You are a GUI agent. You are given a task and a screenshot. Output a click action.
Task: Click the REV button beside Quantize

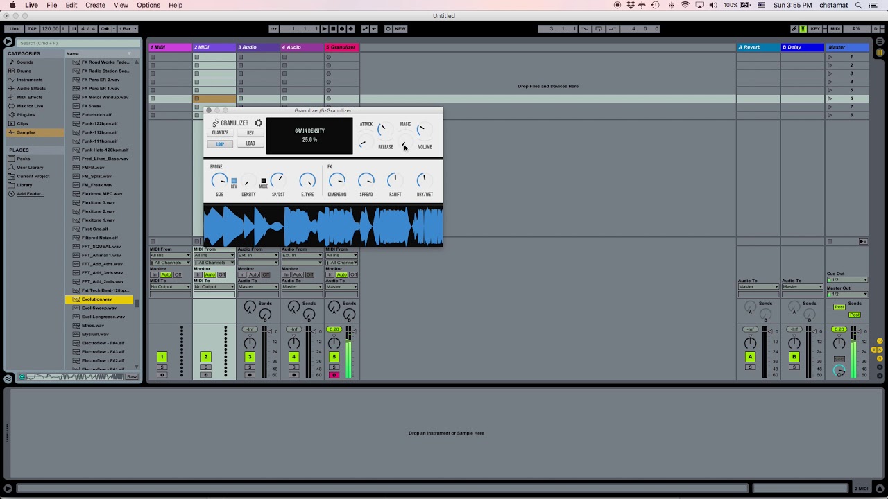click(250, 133)
